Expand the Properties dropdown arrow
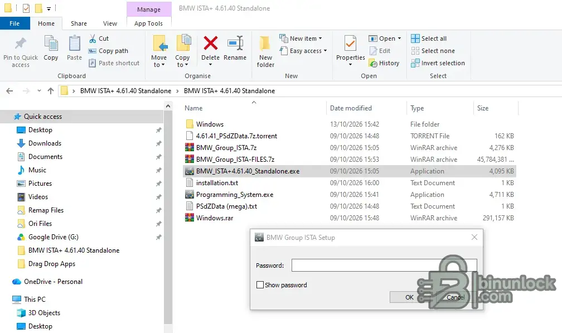 tap(350, 65)
